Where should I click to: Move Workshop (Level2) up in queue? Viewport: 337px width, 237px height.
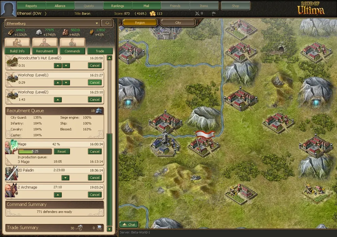pyautogui.click(x=58, y=99)
